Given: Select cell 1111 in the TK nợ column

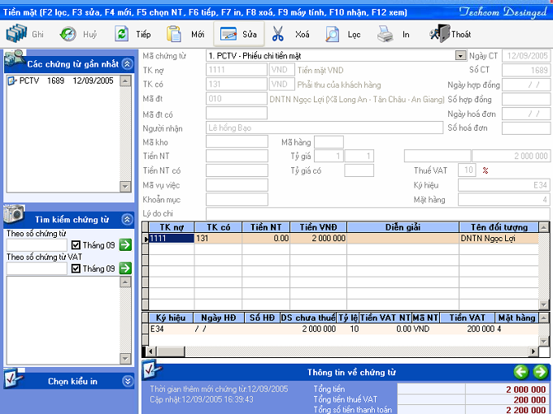Looking at the screenshot, I should coord(172,239).
